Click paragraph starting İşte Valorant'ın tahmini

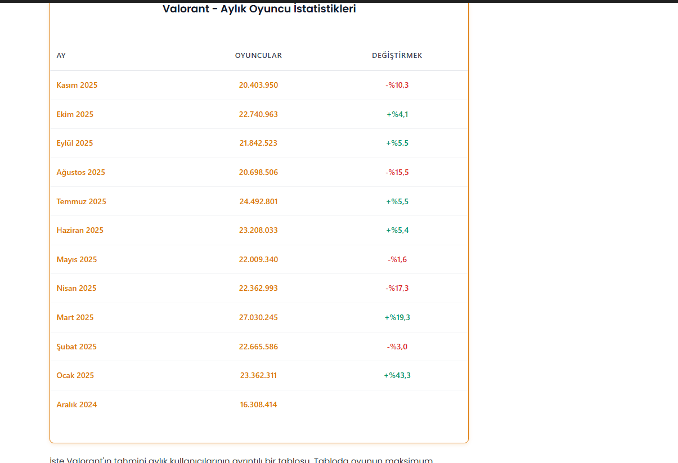pos(241,460)
